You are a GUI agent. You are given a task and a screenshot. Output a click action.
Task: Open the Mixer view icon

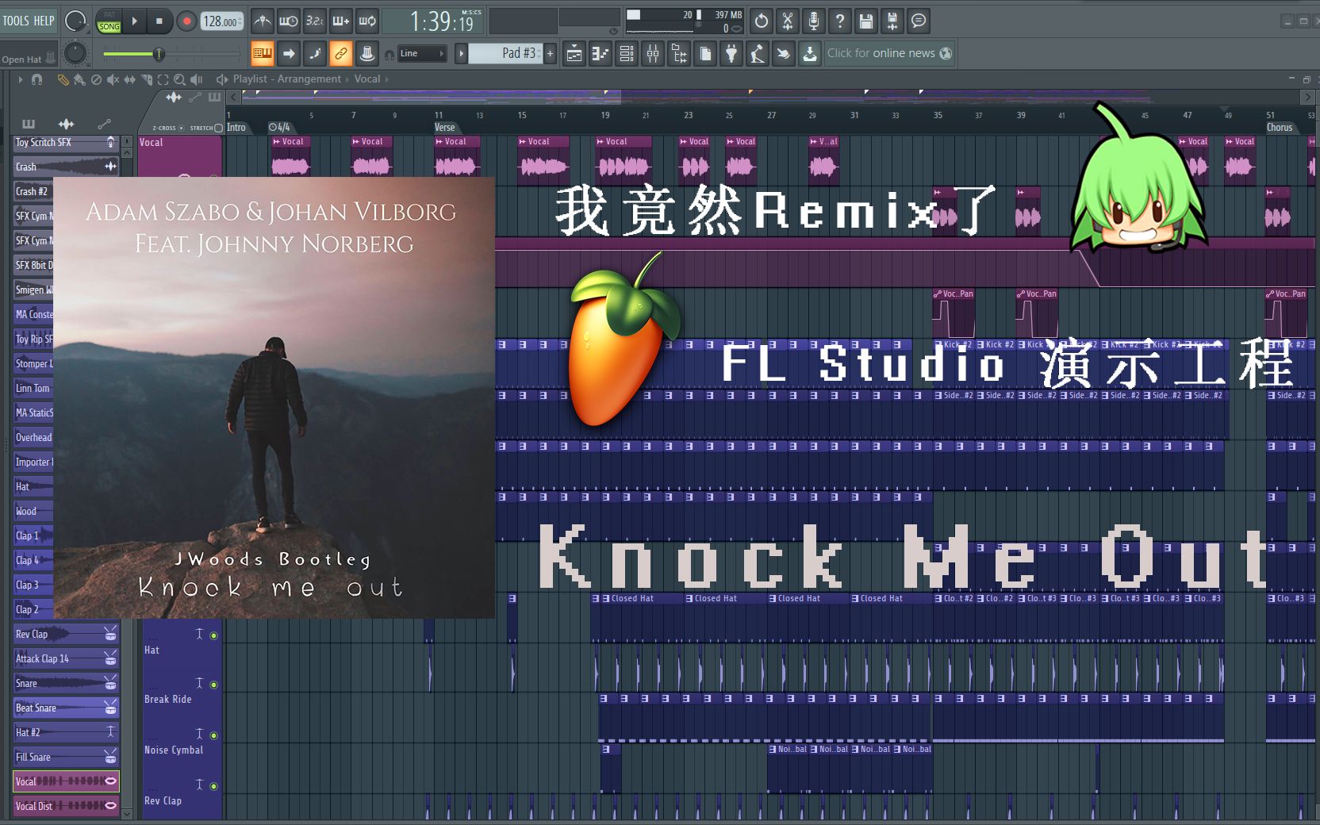click(653, 54)
